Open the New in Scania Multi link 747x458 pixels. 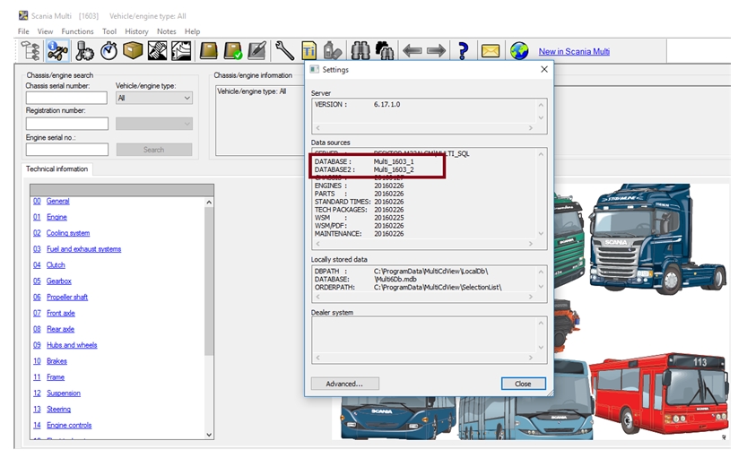[574, 51]
